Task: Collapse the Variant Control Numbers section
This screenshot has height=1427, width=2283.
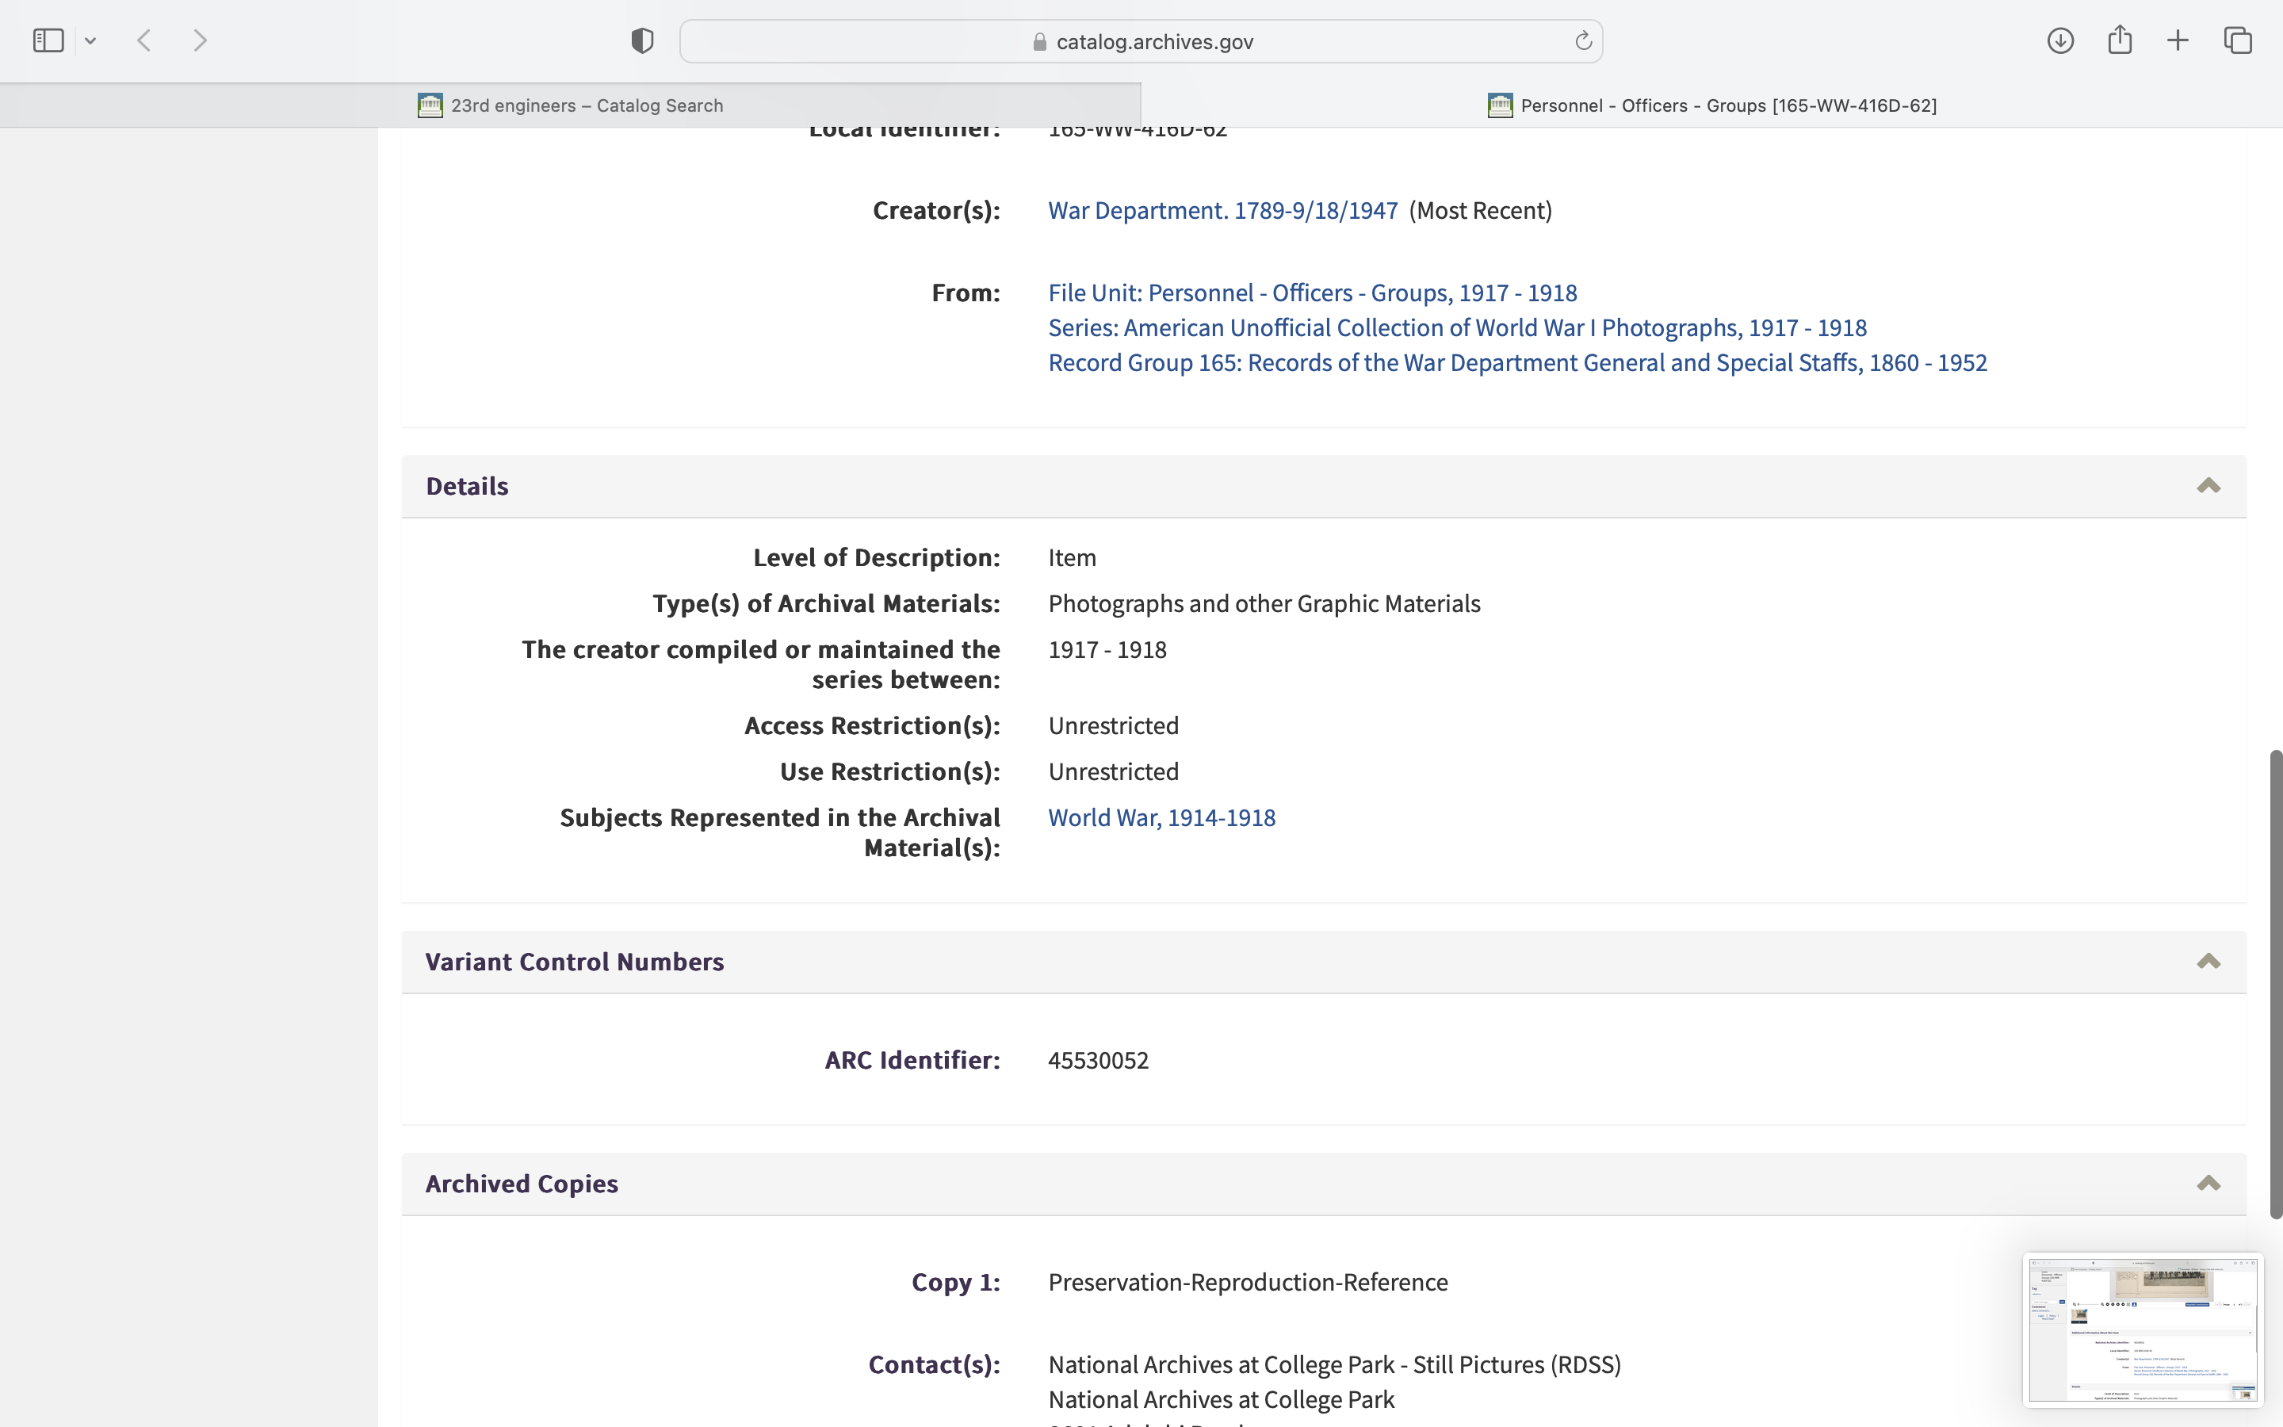Action: 2208,962
